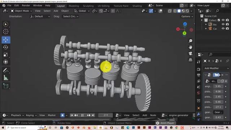Open the Add Modifier dropdown
The image size is (231, 130).
216,68
